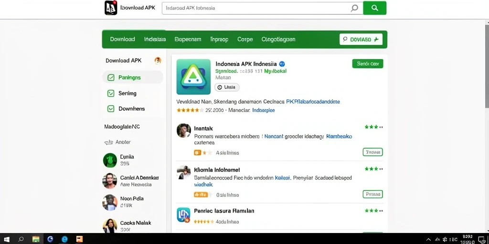Click green stars rating on Inantak row

pyautogui.click(x=373, y=127)
